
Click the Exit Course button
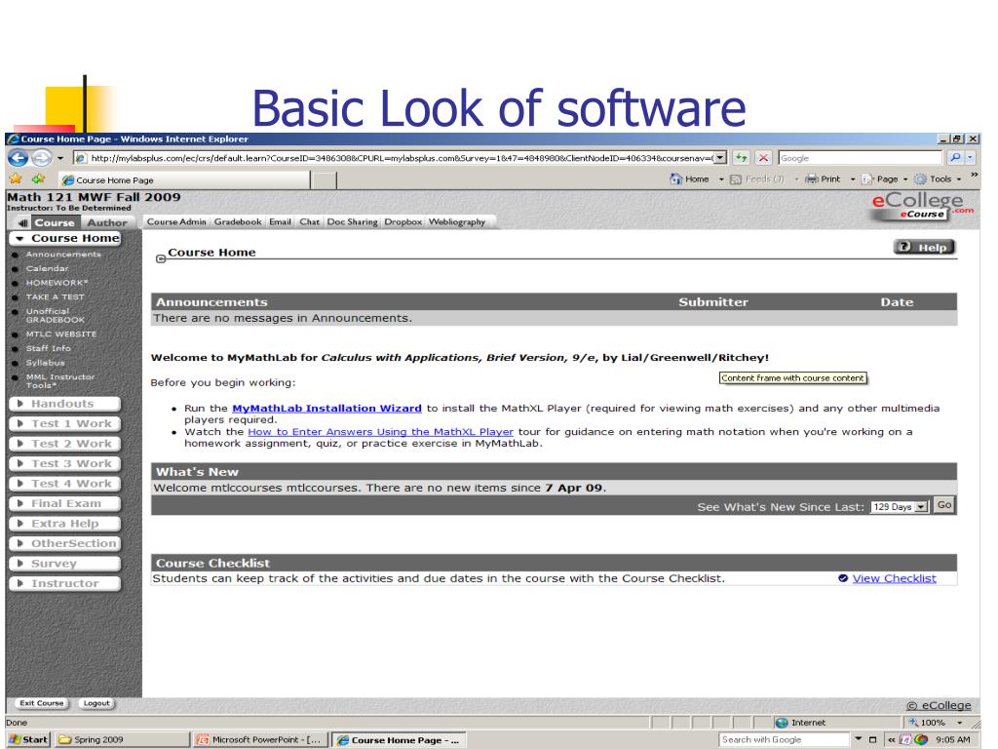point(41,703)
